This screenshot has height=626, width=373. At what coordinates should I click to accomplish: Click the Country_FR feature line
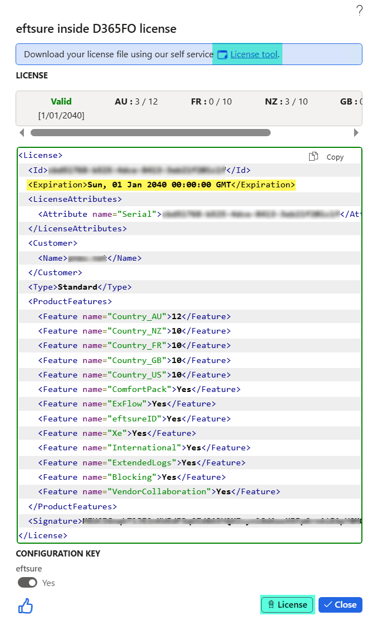[x=134, y=345]
